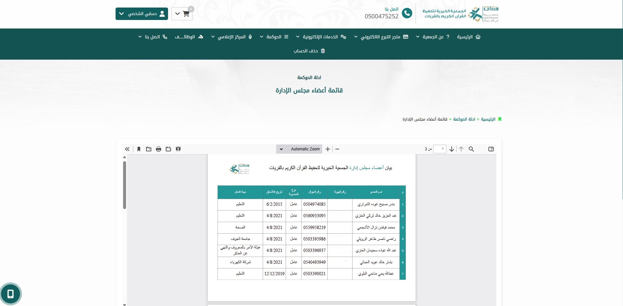Open the PDF tools double-chevron menu
This screenshot has width=623, height=306.
click(x=127, y=149)
